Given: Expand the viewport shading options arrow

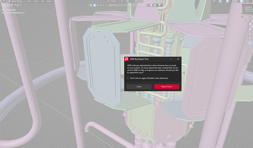Looking at the screenshot, I should pyautogui.click(x=251, y=1).
